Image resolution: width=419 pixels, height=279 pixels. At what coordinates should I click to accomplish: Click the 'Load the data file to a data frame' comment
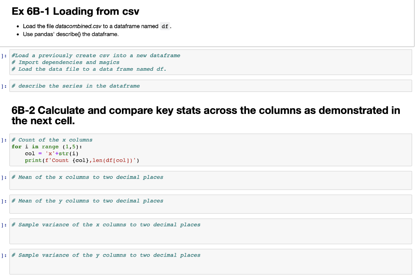click(89, 69)
